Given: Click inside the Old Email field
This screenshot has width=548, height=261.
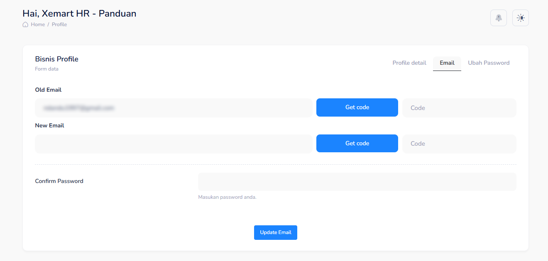Looking at the screenshot, I should point(174,107).
